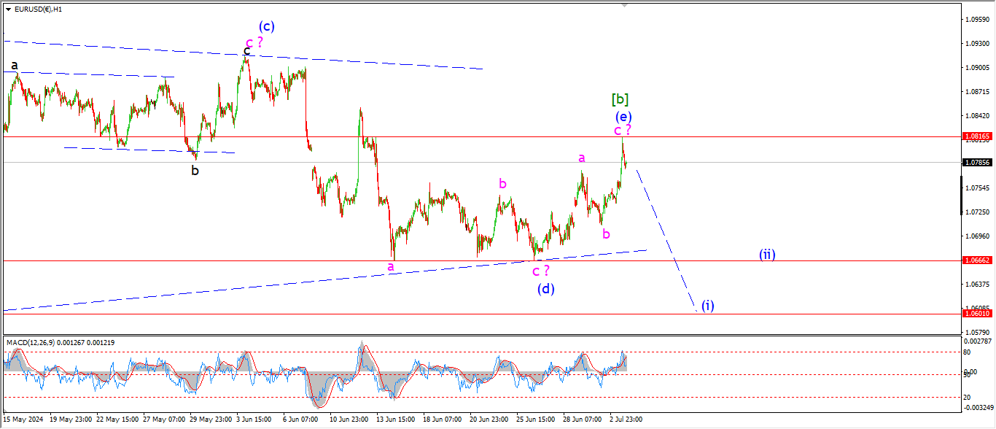Open the EURUSD chart dropdown arrow
This screenshot has width=996, height=429.
pos(8,9)
